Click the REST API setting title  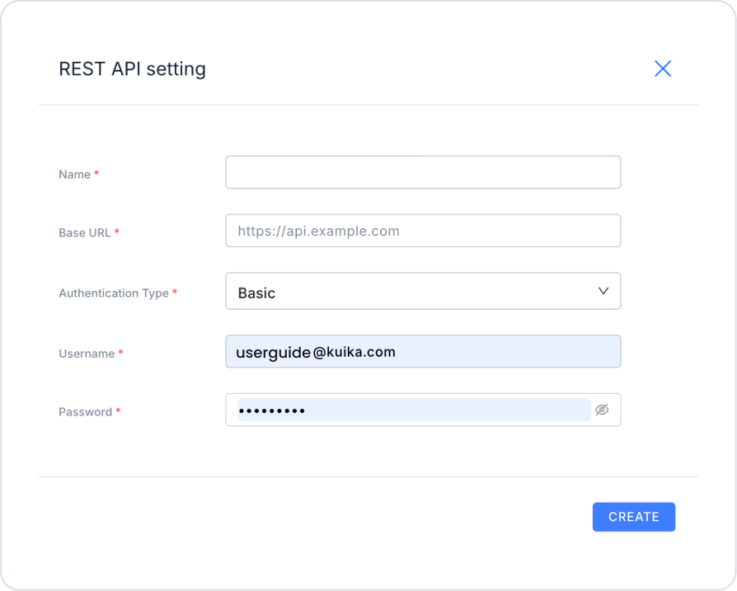click(132, 68)
